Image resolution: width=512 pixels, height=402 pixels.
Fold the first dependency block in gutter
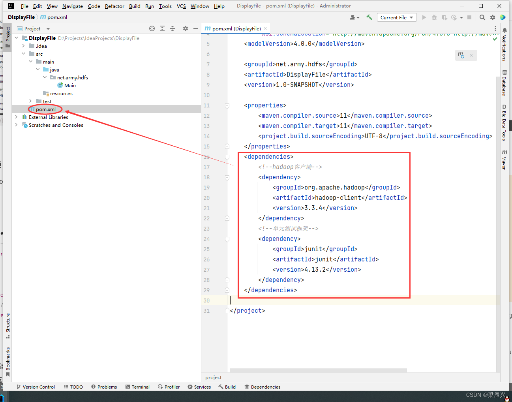click(227, 177)
